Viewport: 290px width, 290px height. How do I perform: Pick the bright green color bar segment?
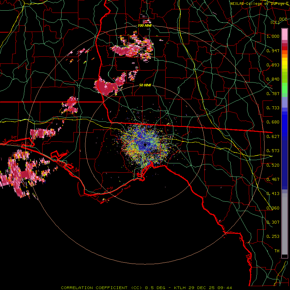click(285, 88)
